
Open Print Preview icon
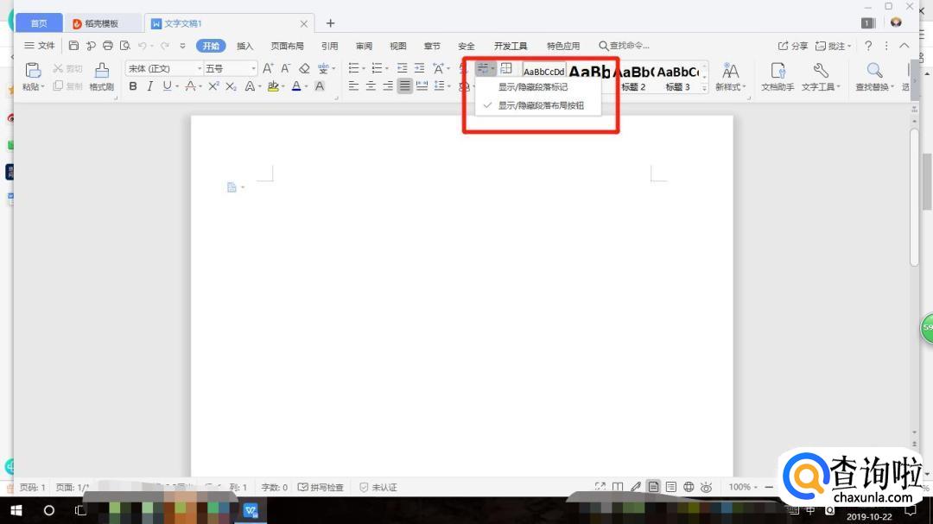125,45
